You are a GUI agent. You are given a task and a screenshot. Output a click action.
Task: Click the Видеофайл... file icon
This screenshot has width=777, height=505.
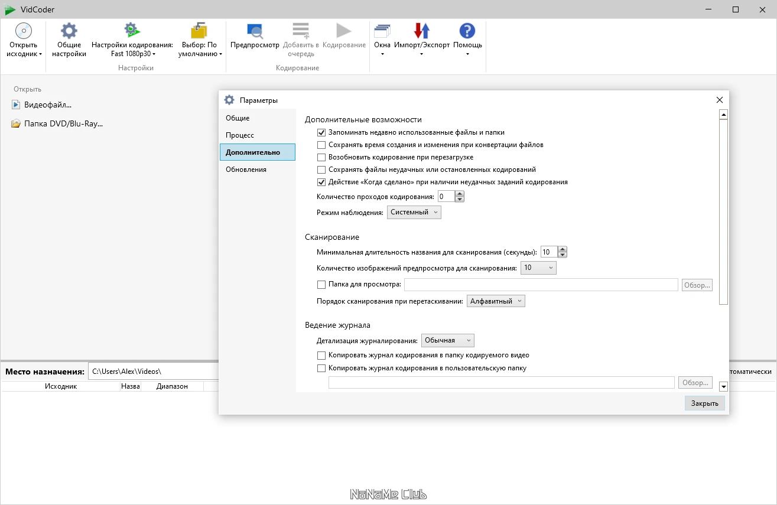[16, 105]
